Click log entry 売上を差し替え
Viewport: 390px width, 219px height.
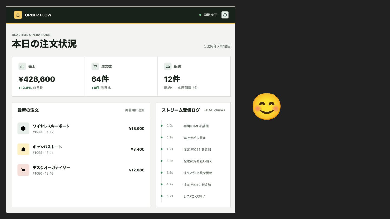point(195,138)
